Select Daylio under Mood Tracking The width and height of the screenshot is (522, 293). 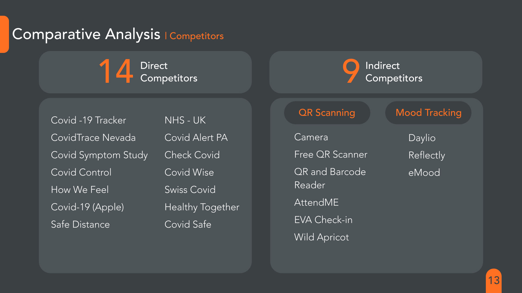click(x=422, y=138)
